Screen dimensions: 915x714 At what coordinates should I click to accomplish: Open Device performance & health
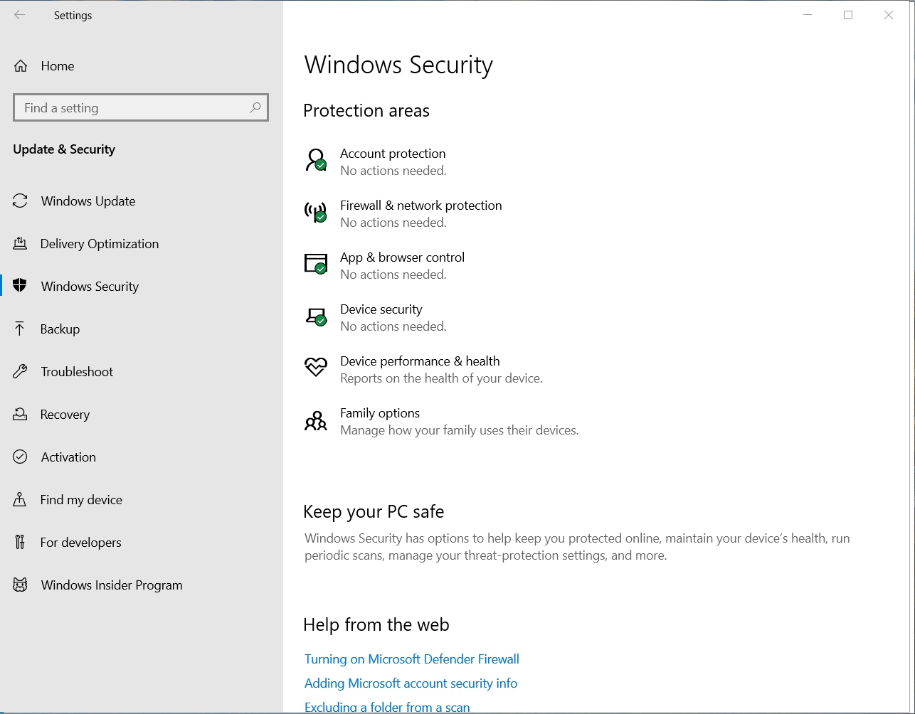423,369
